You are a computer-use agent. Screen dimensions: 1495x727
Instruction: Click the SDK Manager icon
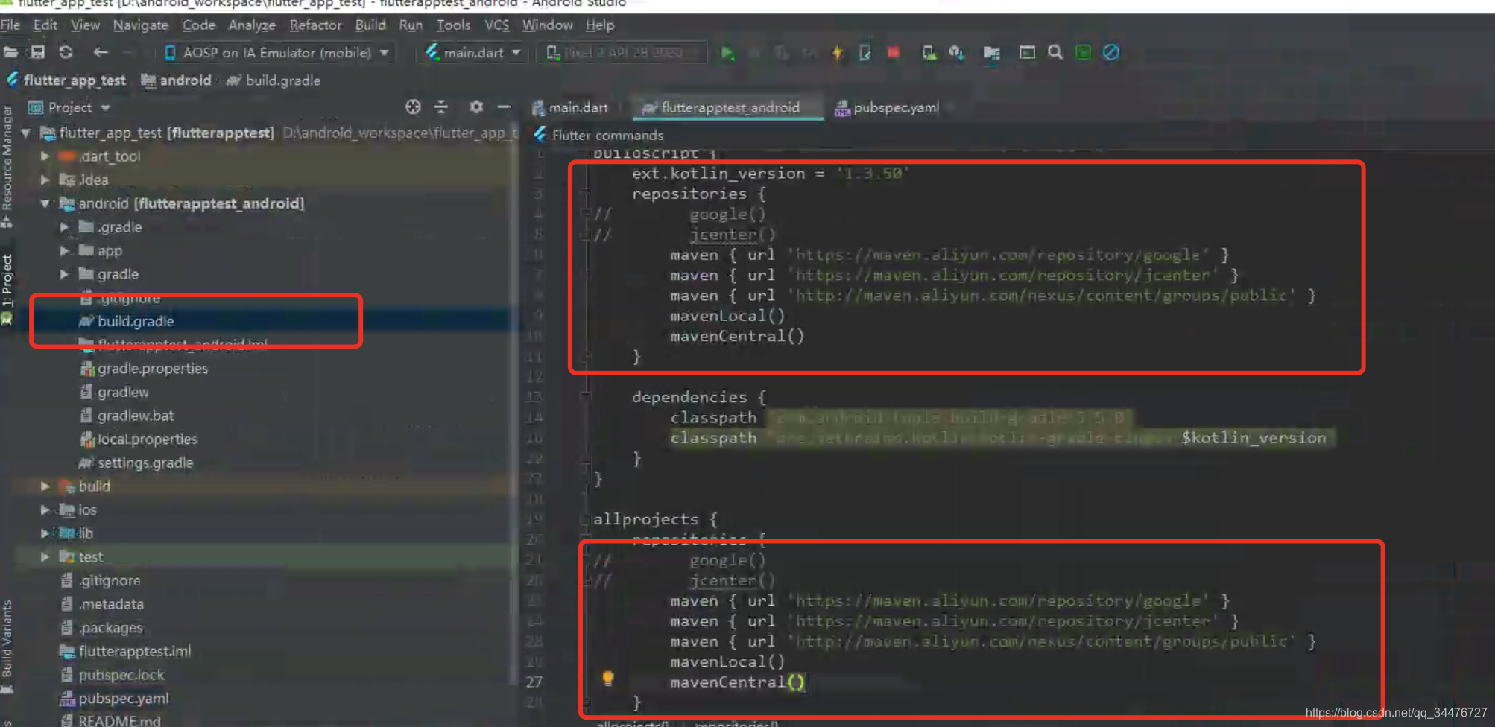click(x=957, y=53)
